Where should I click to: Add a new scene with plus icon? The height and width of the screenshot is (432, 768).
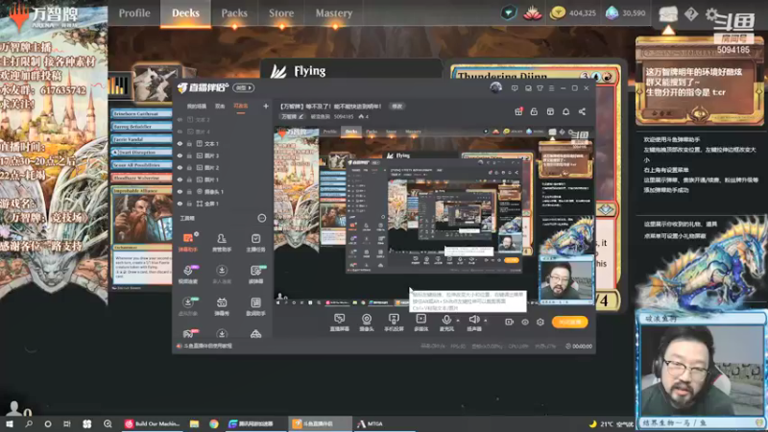(266, 106)
